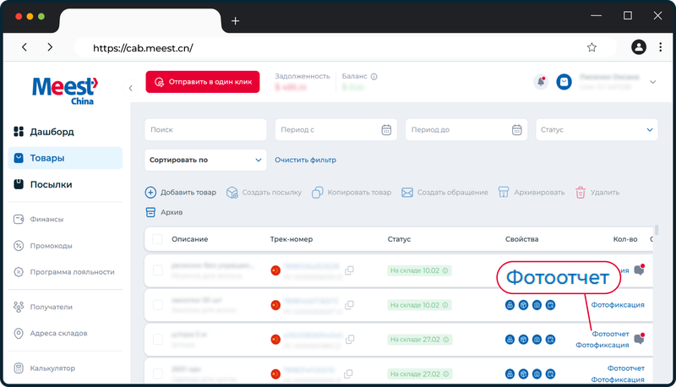Tick checkbox of 27.02 row without message icon
This screenshot has height=387, width=676.
pyautogui.click(x=158, y=373)
